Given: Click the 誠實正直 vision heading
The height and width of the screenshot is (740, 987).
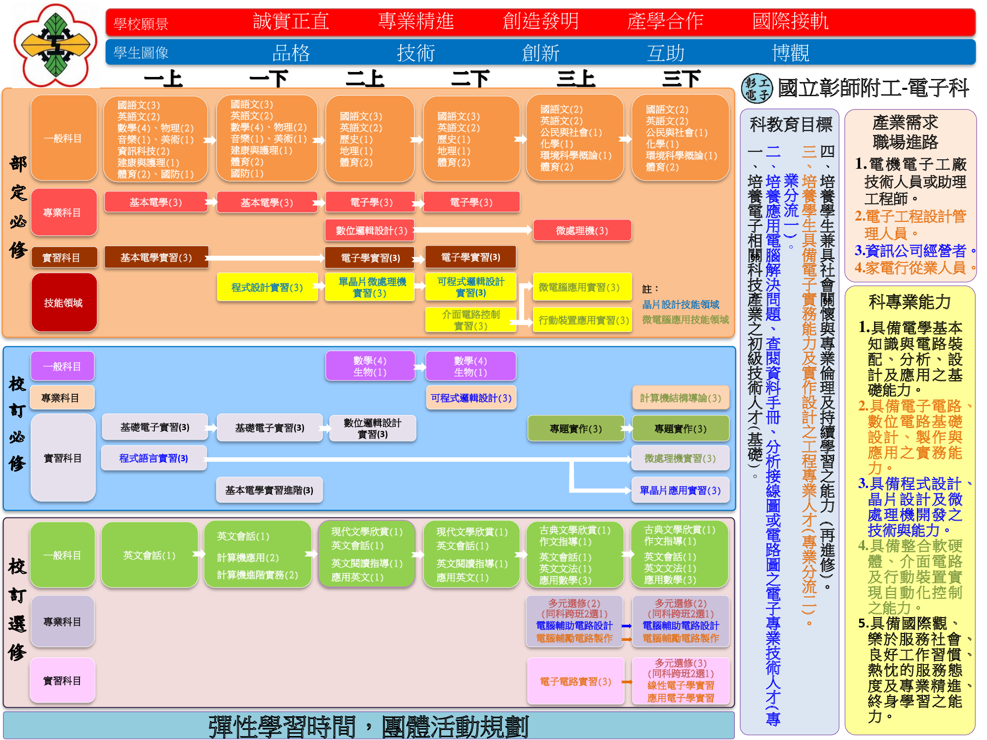Looking at the screenshot, I should pyautogui.click(x=291, y=22).
